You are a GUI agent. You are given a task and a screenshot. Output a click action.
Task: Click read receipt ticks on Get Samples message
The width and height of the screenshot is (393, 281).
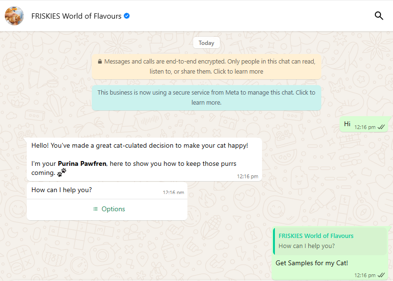pyautogui.click(x=381, y=275)
